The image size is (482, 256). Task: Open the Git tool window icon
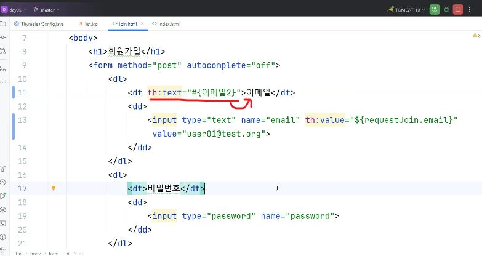(2, 250)
